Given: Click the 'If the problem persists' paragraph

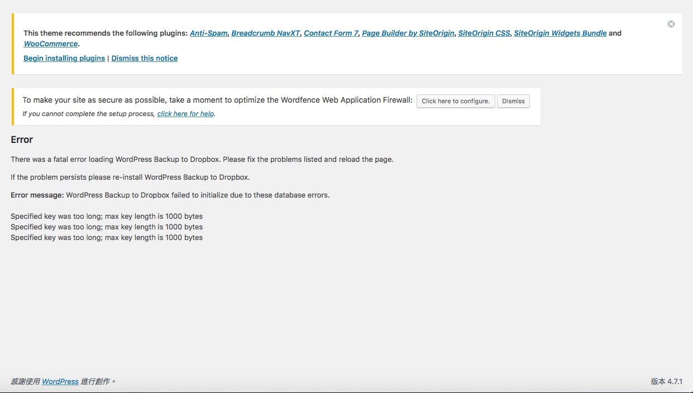Looking at the screenshot, I should [130, 177].
